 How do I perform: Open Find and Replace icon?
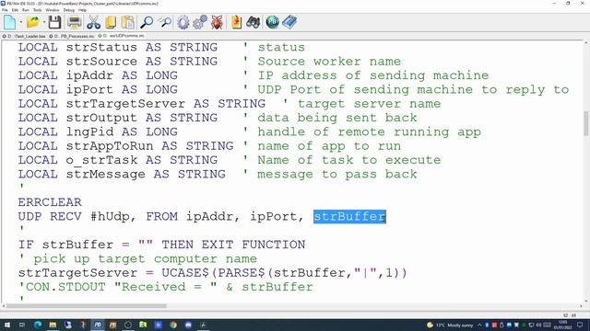point(164,22)
